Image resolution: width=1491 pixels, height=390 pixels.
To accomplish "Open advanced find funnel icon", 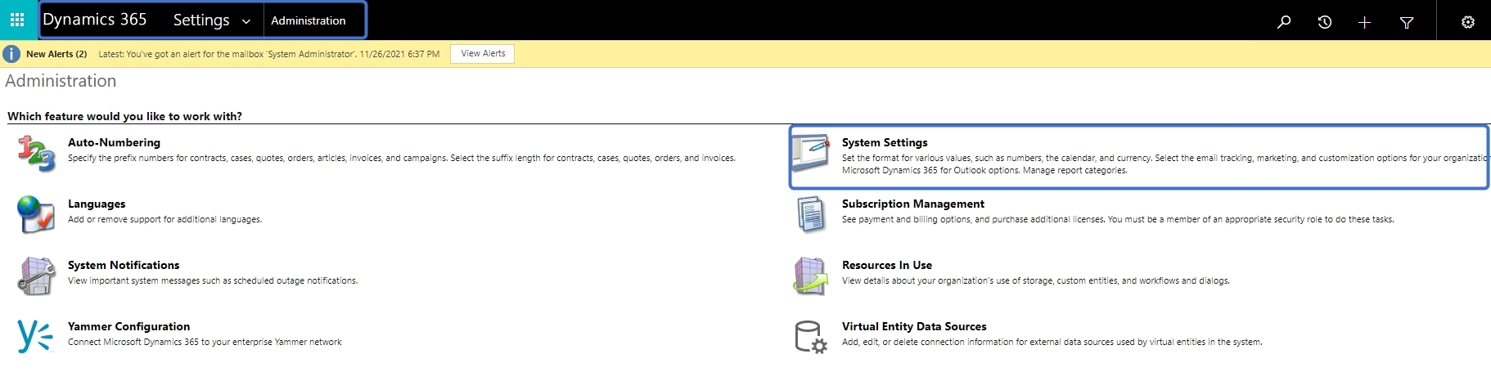I will [1407, 22].
